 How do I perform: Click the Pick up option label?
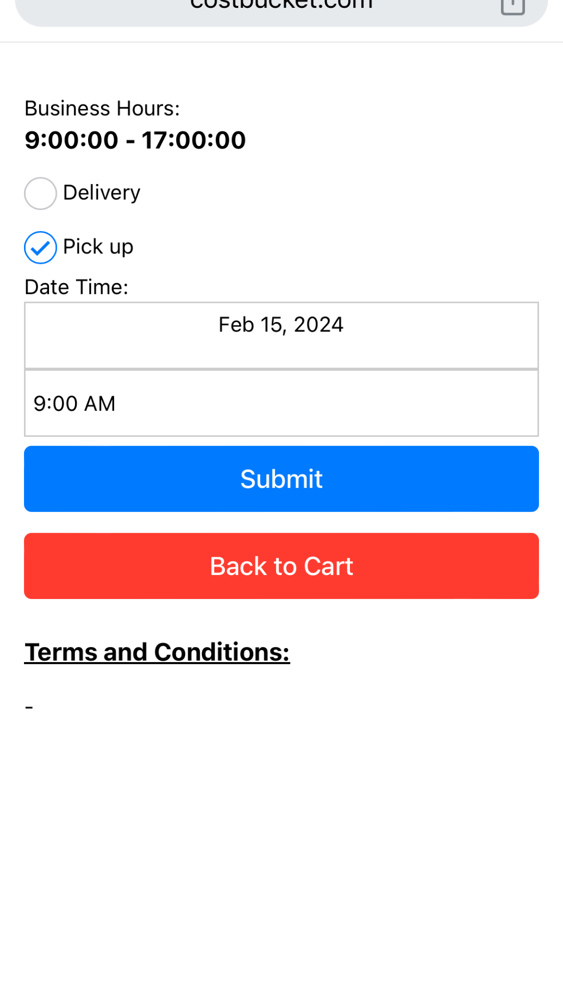pyautogui.click(x=98, y=247)
